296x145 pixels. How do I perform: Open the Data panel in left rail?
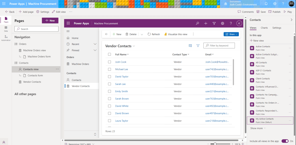(6, 28)
